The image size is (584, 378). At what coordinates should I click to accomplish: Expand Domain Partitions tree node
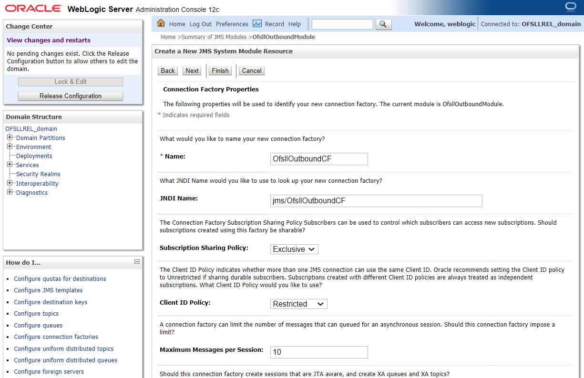[x=10, y=138]
